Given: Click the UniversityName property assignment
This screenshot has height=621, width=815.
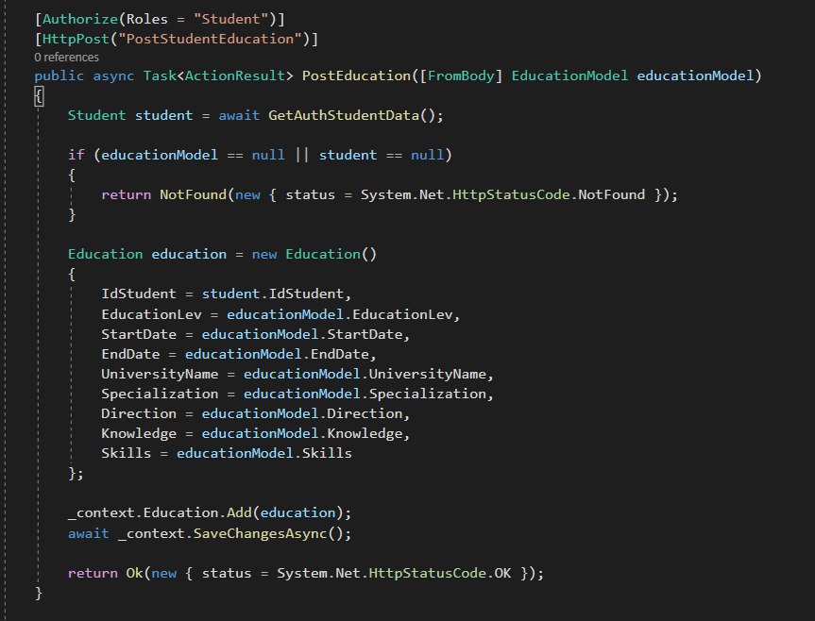Looking at the screenshot, I should point(297,374).
